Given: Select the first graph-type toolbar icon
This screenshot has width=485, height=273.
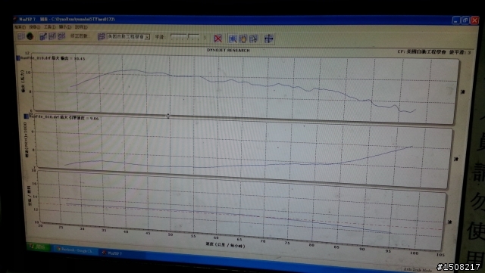Looking at the screenshot, I should (x=43, y=36).
